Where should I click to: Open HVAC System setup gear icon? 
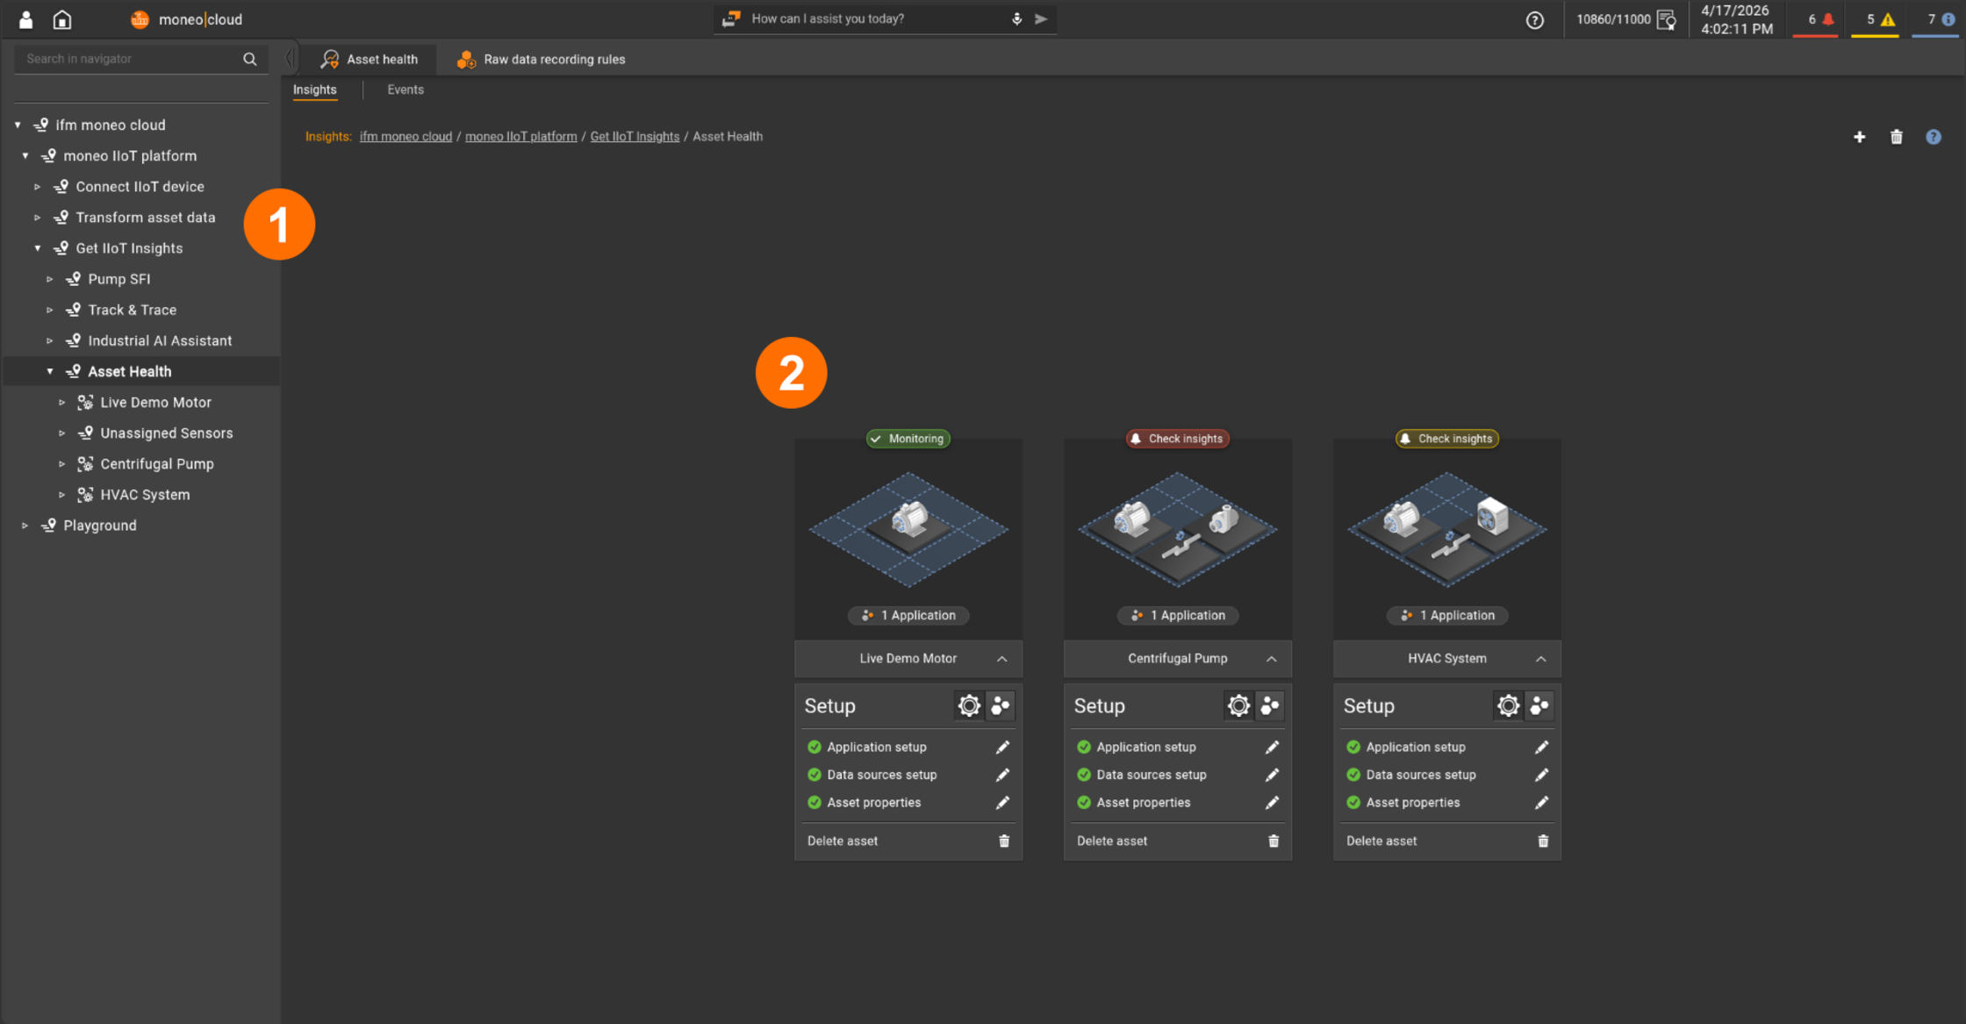(x=1508, y=705)
